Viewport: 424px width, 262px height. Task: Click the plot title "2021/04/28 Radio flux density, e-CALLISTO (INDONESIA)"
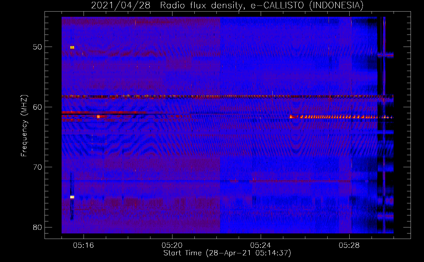coord(227,5)
